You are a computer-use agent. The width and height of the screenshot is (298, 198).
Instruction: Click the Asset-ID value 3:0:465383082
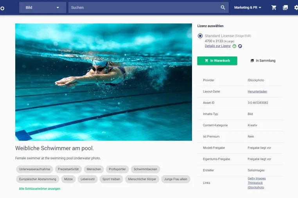click(258, 103)
